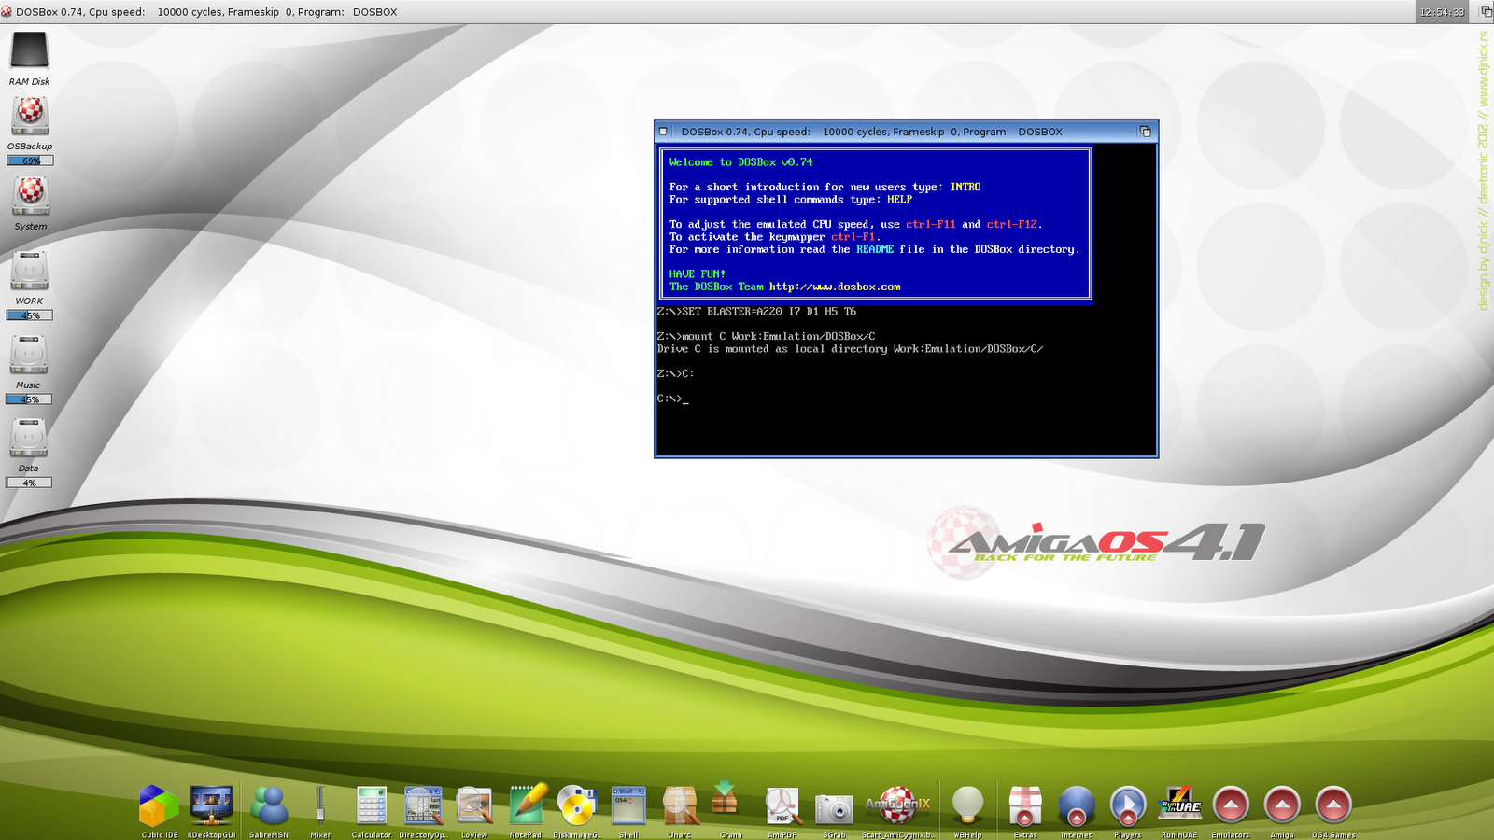Expand the Emulators subdock
The height and width of the screenshot is (840, 1494).
click(x=1231, y=805)
